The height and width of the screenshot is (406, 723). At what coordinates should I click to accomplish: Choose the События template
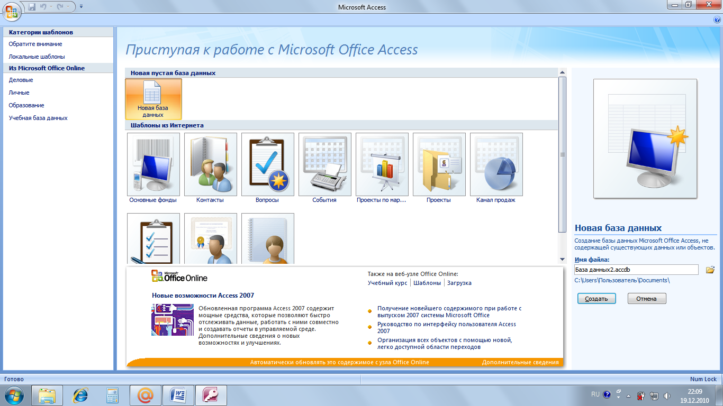[324, 168]
